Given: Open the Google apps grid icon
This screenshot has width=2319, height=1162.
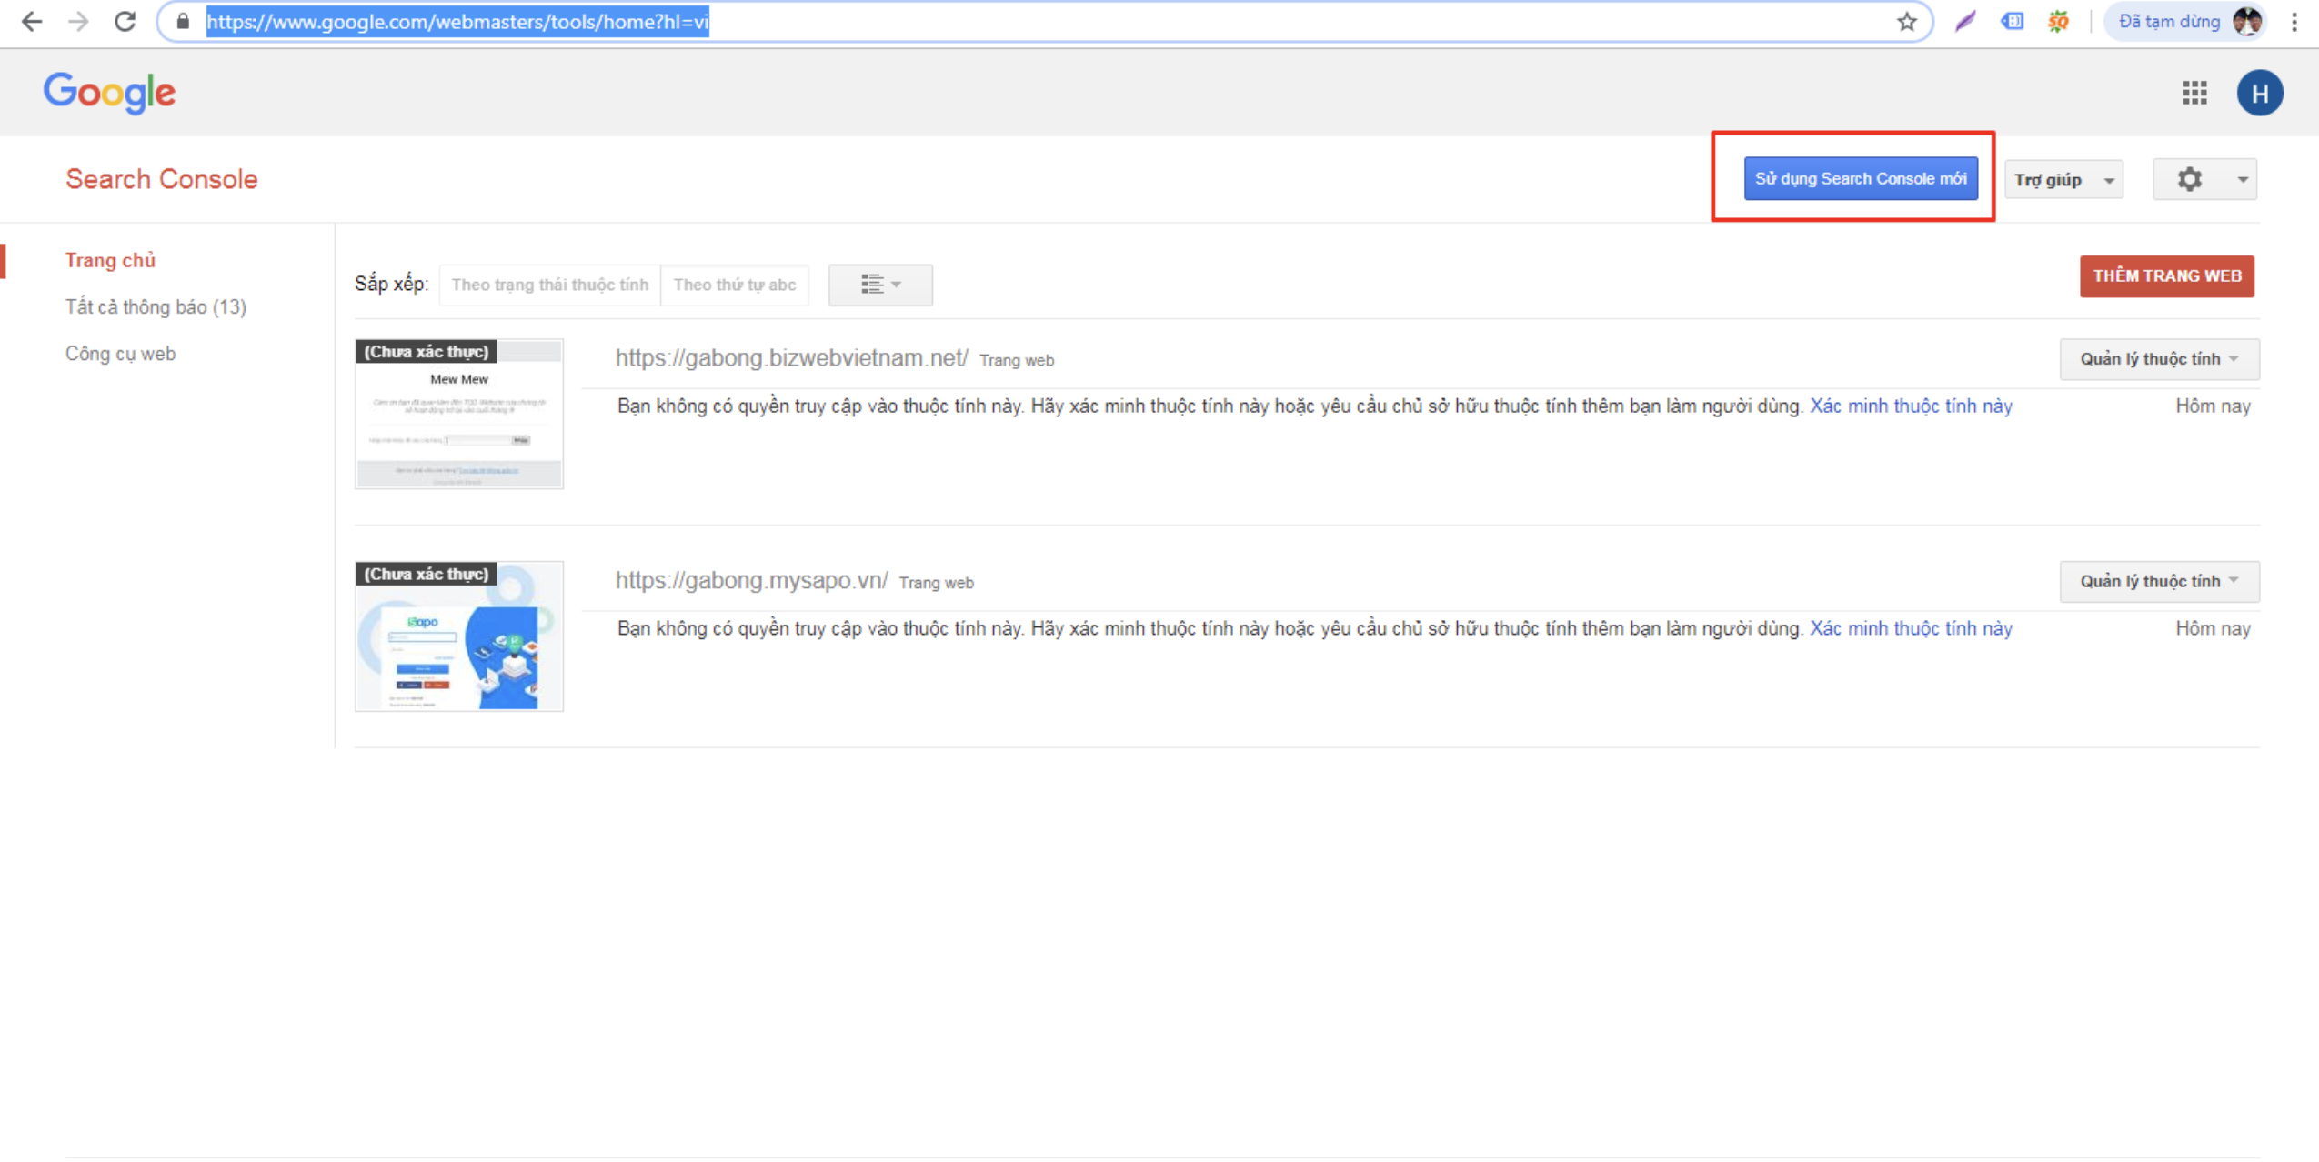Looking at the screenshot, I should pos(2194,93).
